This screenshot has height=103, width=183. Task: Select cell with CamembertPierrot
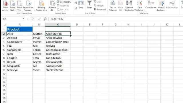(58, 42)
